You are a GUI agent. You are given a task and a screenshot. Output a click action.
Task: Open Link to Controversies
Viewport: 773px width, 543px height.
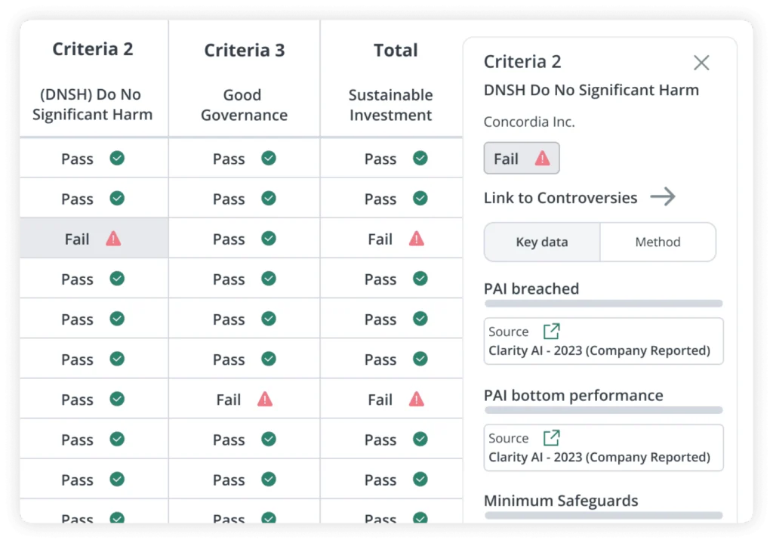pyautogui.click(x=560, y=198)
